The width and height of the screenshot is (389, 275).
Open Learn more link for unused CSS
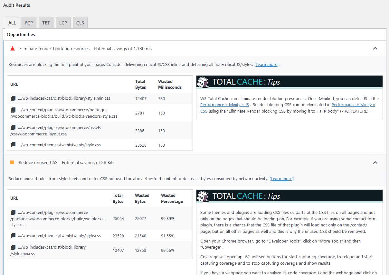[x=282, y=179]
